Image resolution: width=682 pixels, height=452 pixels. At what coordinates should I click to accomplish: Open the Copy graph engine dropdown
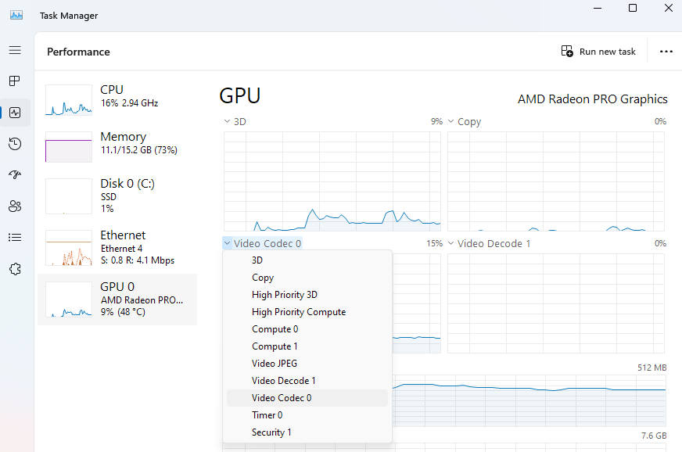pyautogui.click(x=465, y=121)
